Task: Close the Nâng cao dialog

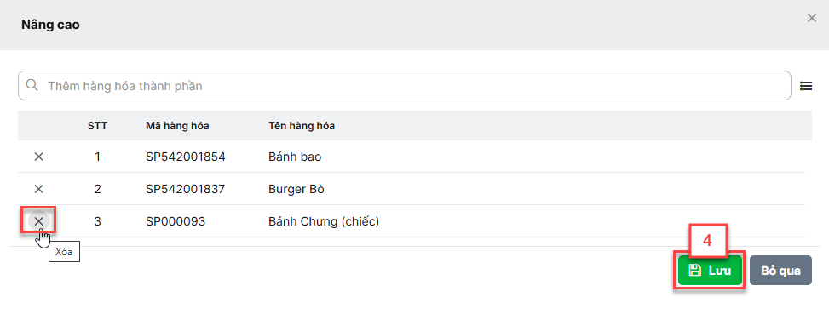Action: tap(812, 19)
